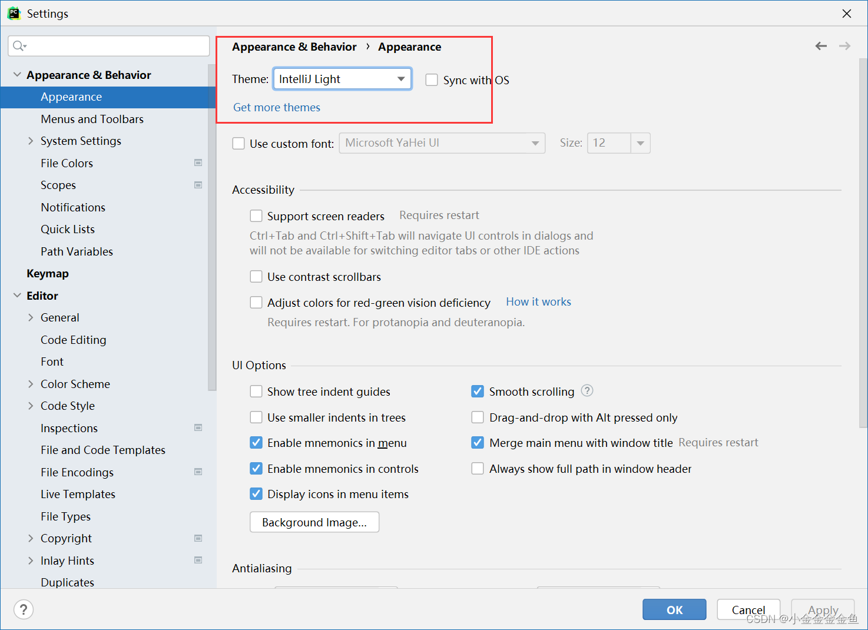Click the Apply button
868x630 pixels.
[x=823, y=609]
